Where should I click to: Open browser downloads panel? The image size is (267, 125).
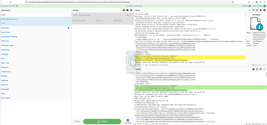click(x=253, y=2)
